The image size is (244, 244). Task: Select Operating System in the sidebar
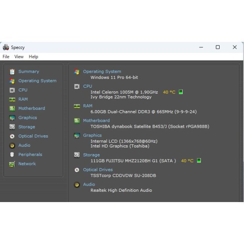pyautogui.click(x=37, y=81)
